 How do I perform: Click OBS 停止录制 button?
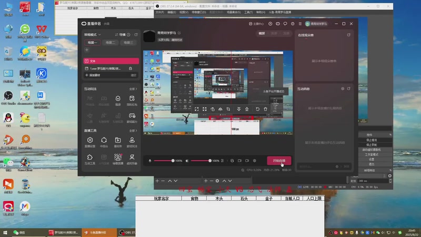click(x=372, y=145)
